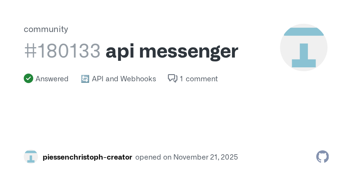Open the community repository label
This screenshot has height=178, width=356.
coord(46,29)
